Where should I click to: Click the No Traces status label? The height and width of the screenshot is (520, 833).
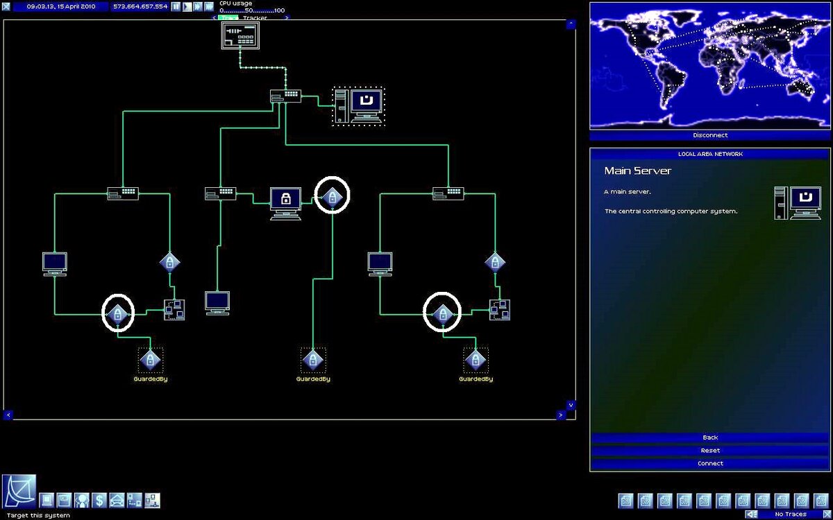point(790,514)
